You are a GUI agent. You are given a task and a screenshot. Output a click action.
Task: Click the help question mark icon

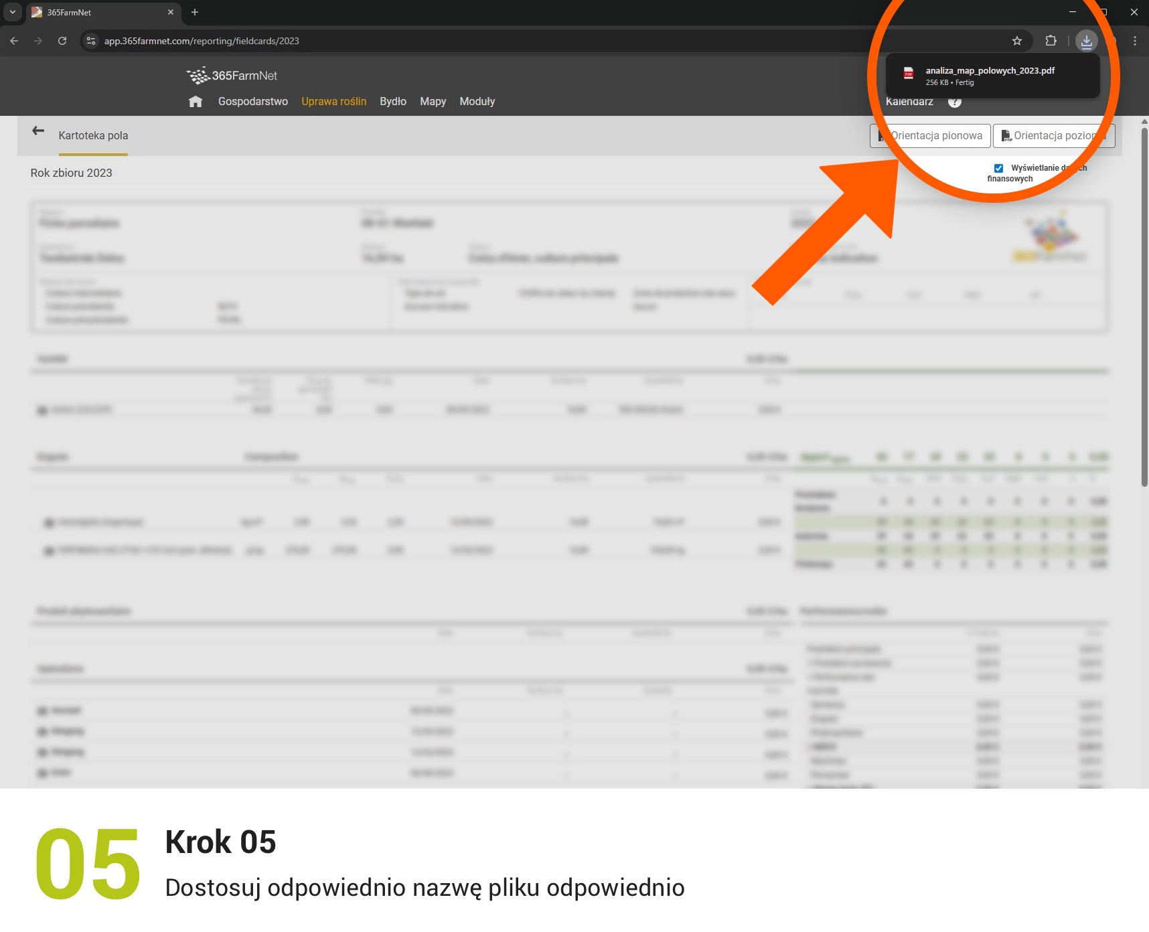pyautogui.click(x=955, y=102)
